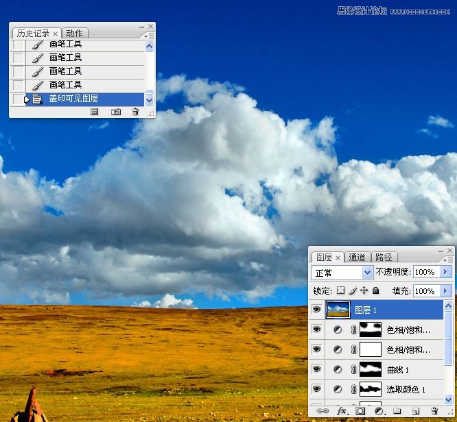Create new snapshot camera icon in History panel
This screenshot has height=422, width=457.
coord(116,112)
